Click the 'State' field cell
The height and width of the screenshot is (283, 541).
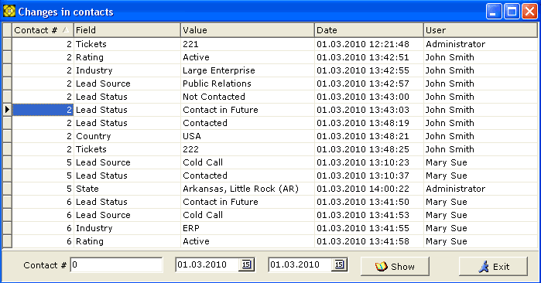click(127, 189)
